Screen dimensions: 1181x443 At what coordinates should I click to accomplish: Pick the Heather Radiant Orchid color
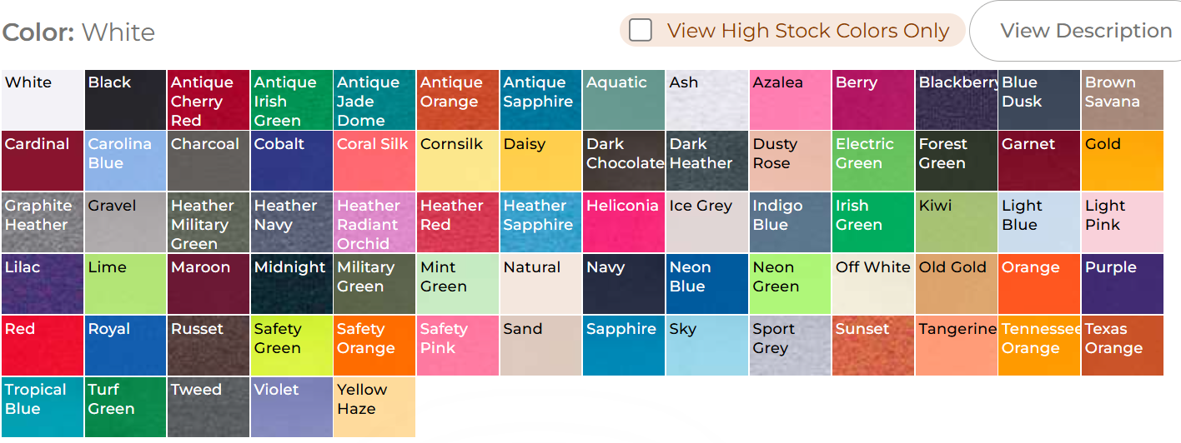click(x=374, y=223)
